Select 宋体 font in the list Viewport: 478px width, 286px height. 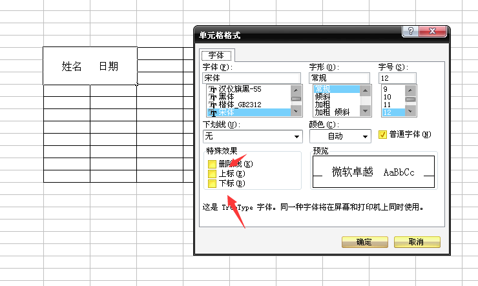pyautogui.click(x=249, y=112)
